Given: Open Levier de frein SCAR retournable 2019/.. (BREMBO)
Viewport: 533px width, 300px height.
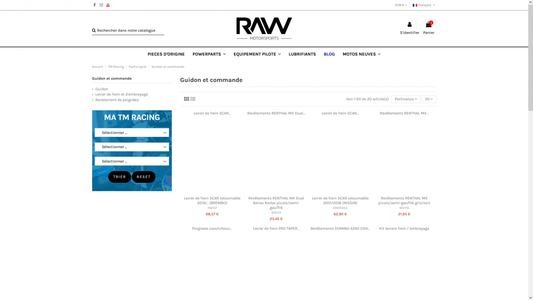Looking at the screenshot, I should pyautogui.click(x=212, y=200).
